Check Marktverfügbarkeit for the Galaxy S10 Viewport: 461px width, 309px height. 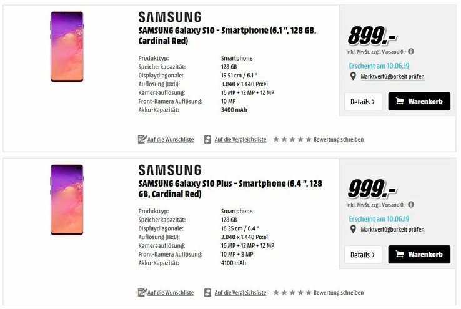coord(392,76)
